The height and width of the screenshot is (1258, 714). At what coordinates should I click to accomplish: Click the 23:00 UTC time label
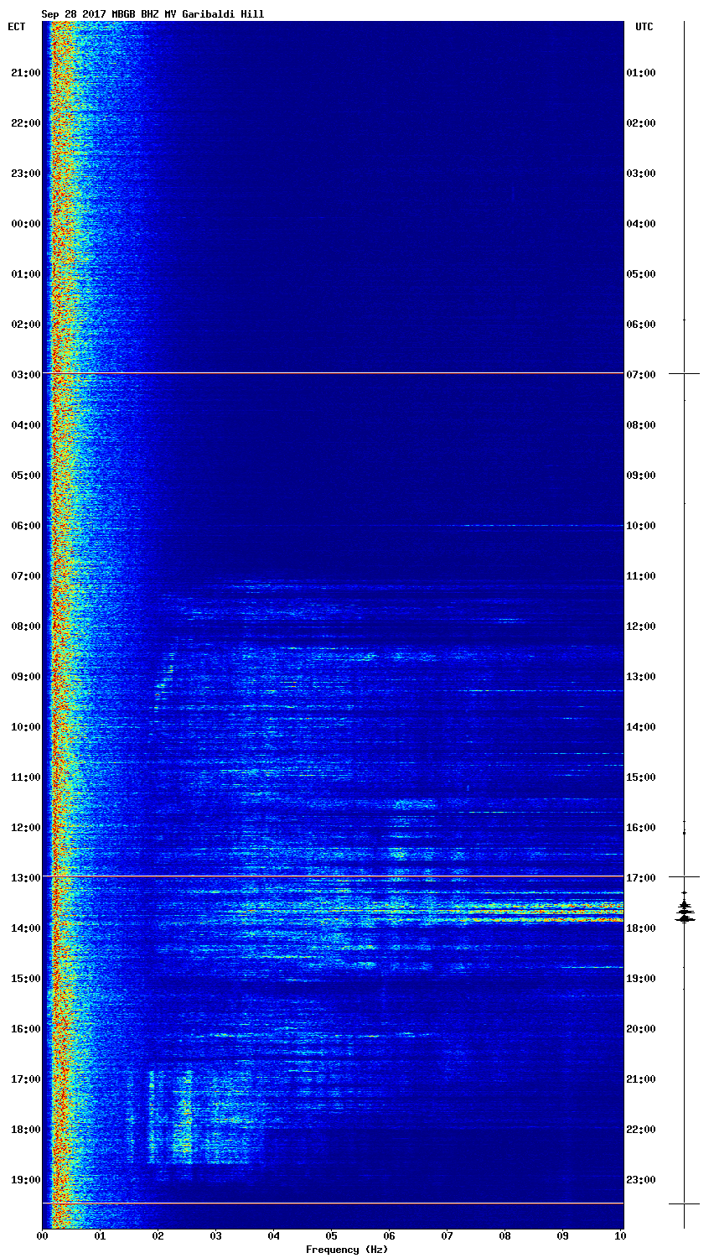coord(641,1180)
